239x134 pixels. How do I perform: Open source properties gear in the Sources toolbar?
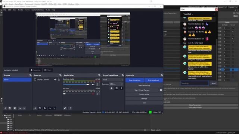45,108
